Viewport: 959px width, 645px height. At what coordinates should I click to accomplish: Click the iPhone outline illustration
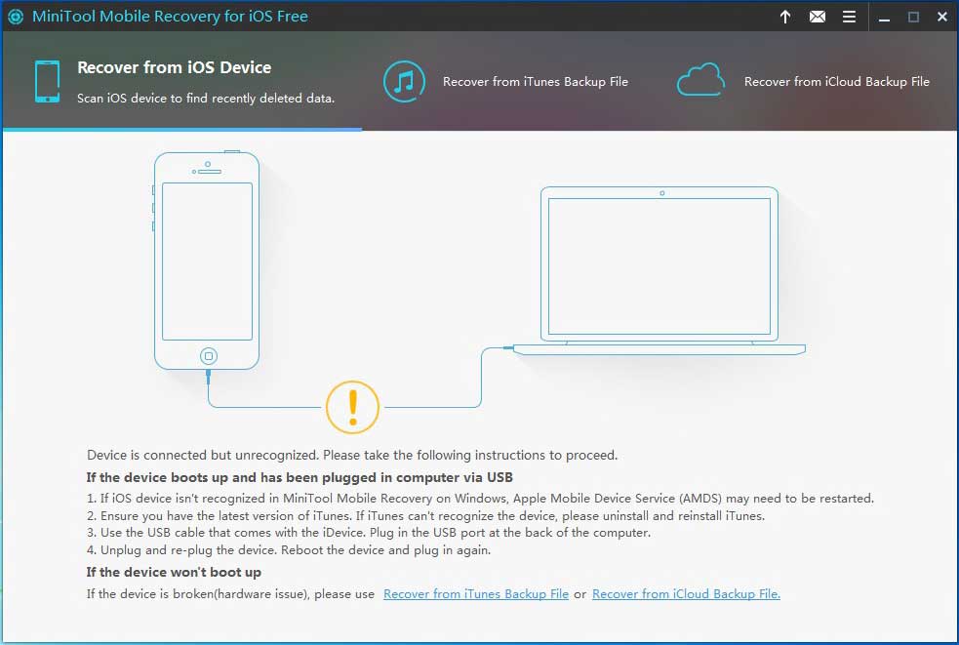(x=207, y=261)
